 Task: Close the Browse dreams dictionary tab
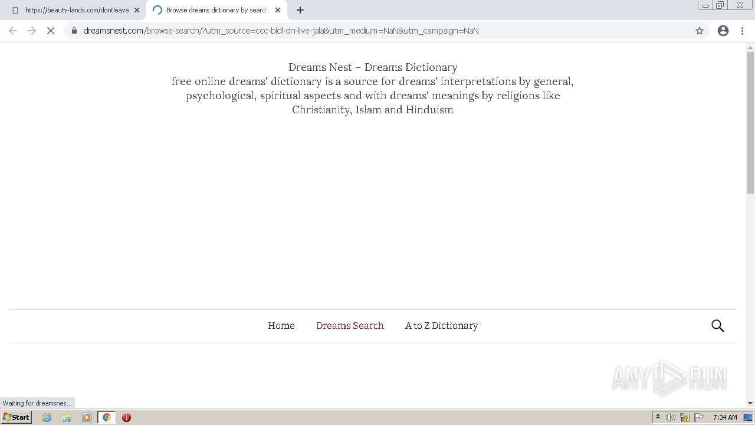(278, 10)
